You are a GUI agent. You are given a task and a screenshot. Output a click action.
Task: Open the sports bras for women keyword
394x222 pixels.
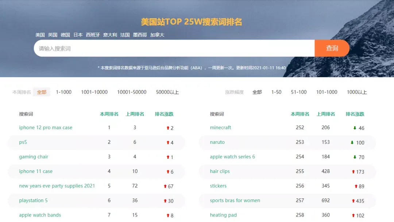coord(235,200)
